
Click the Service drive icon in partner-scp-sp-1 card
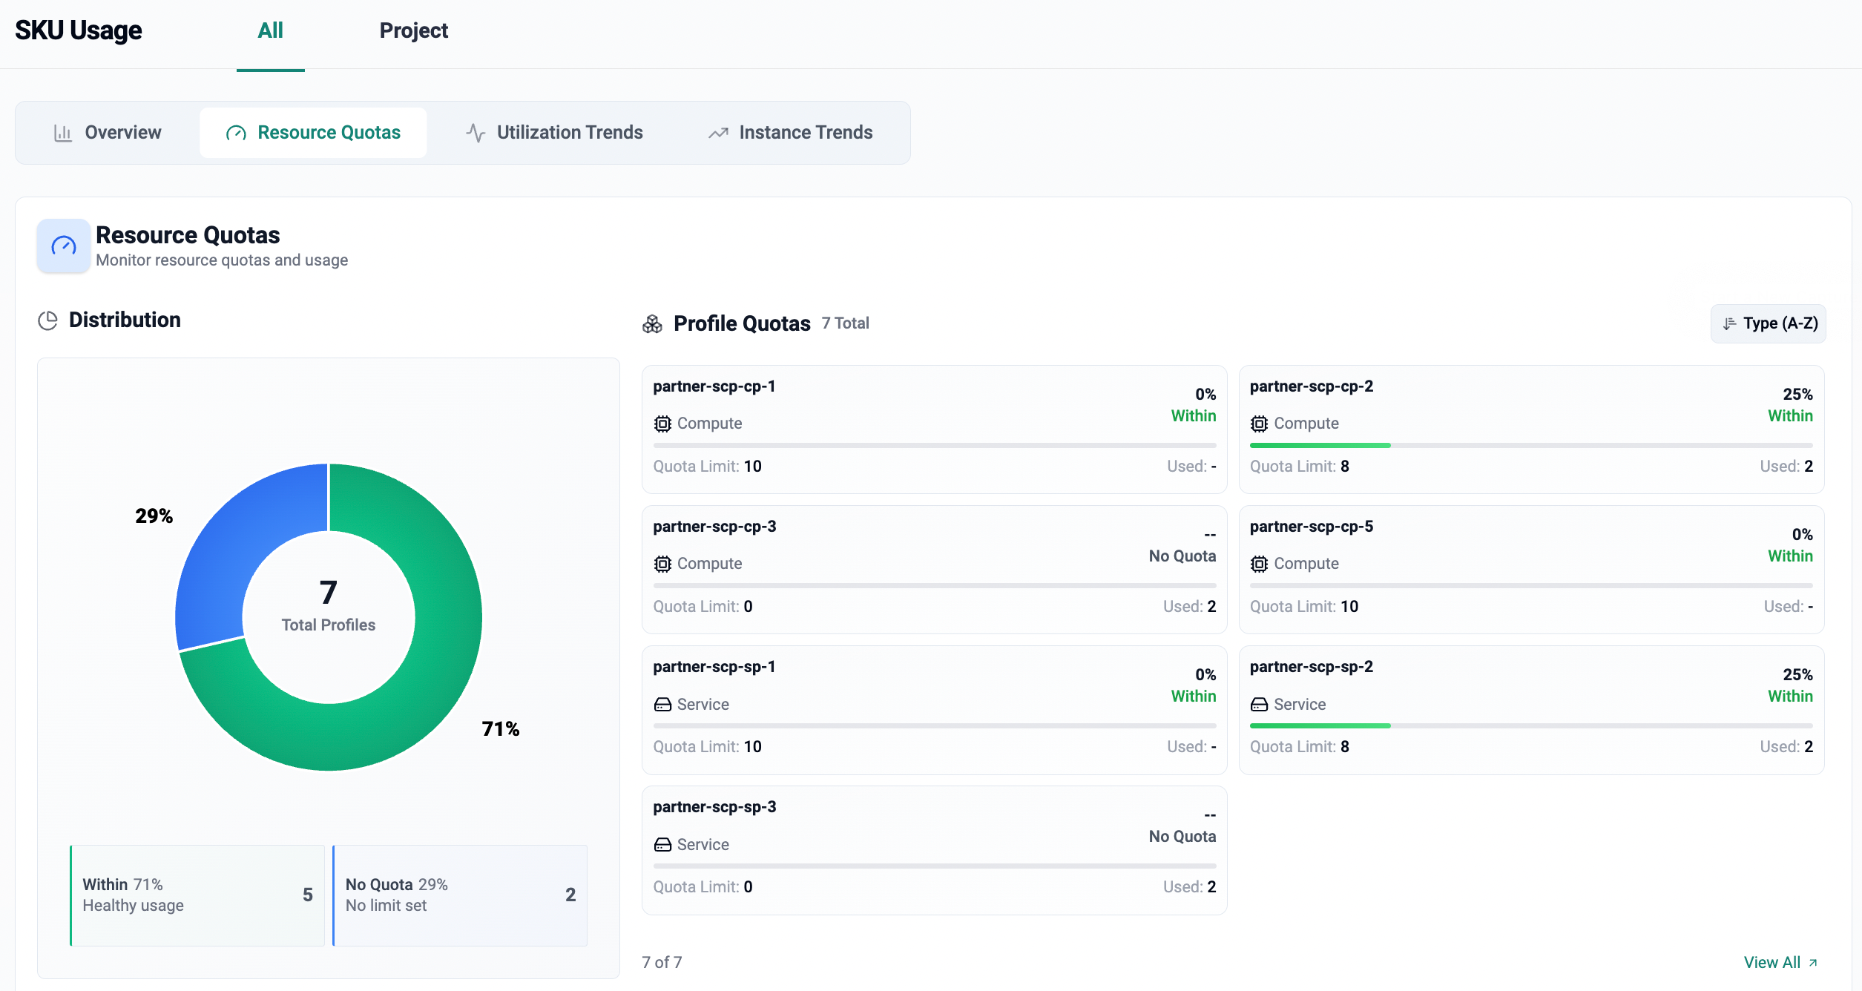(x=662, y=704)
